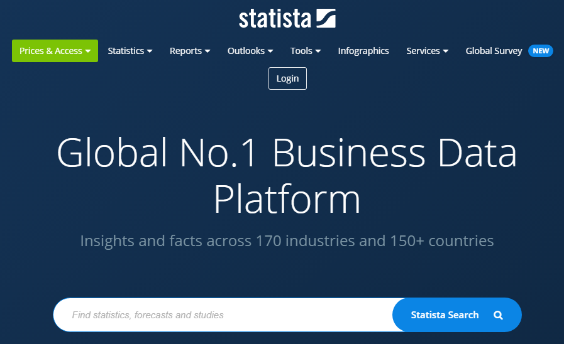Open the Outlooks dropdown menu
Viewport: 564px width, 344px height.
coord(250,51)
